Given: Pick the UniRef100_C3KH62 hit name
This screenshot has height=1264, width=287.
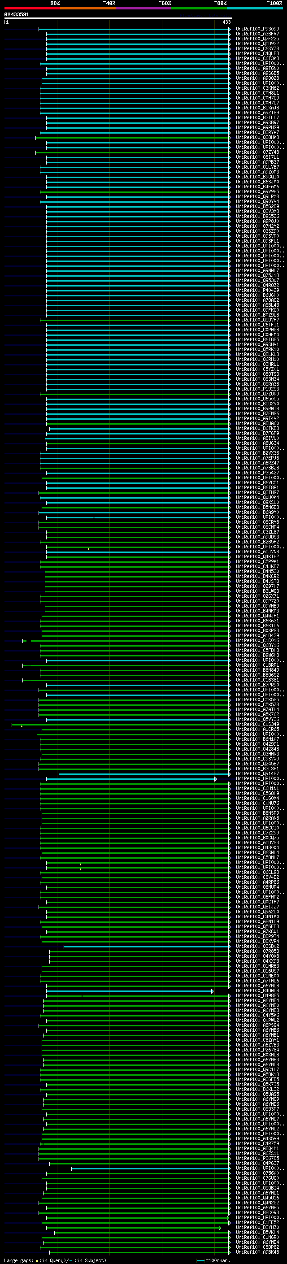Looking at the screenshot, I should [x=257, y=88].
